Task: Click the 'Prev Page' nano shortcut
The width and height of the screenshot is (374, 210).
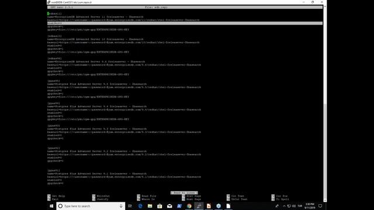Action: coord(191,196)
